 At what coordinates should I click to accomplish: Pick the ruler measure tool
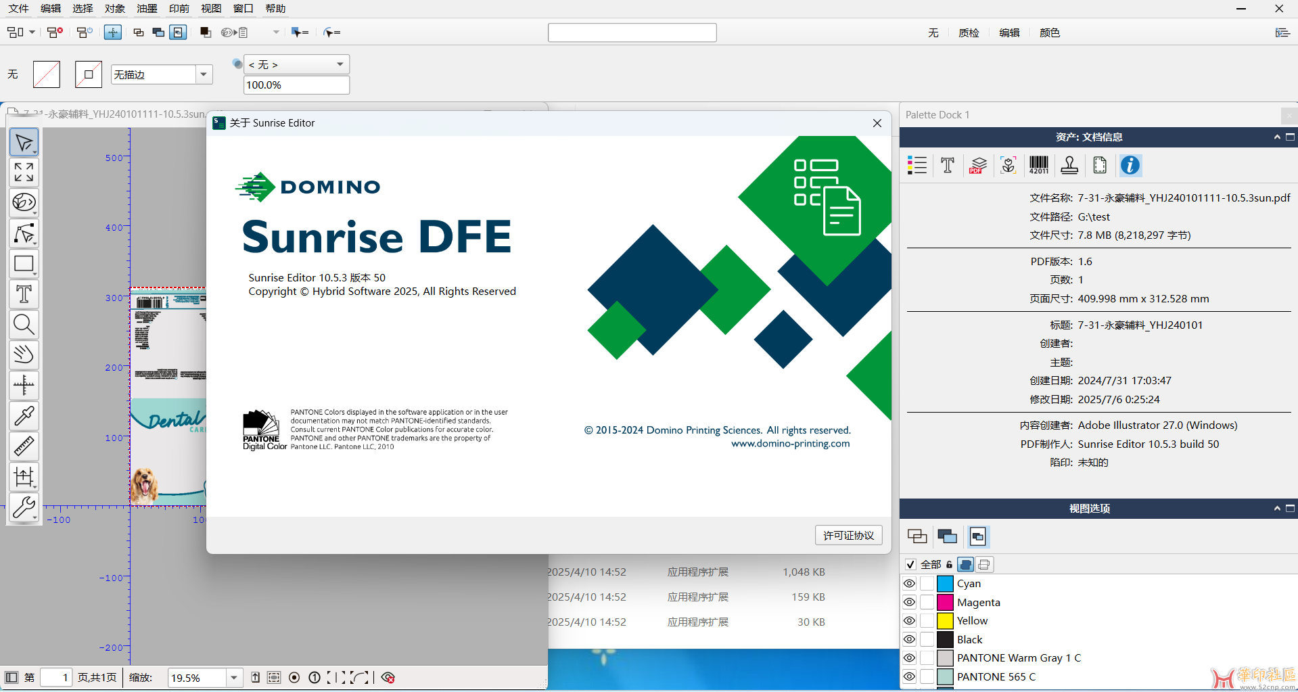(24, 446)
